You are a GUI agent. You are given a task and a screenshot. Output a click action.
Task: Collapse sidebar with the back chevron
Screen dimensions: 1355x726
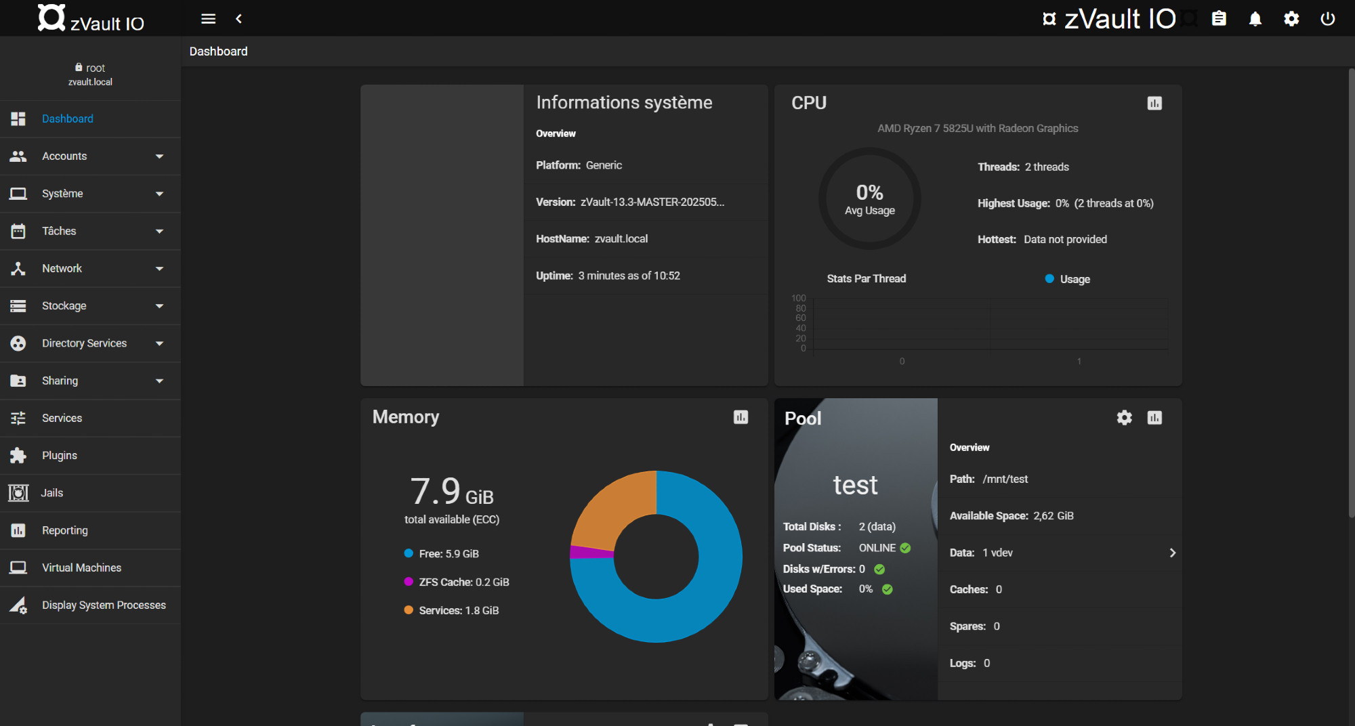click(x=238, y=19)
